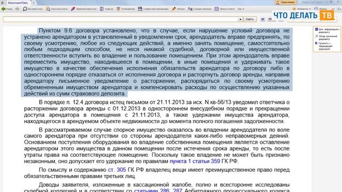This screenshot has height=192, width=342.
Task: Open Обзор изменений документа
Action: tap(327, 37)
